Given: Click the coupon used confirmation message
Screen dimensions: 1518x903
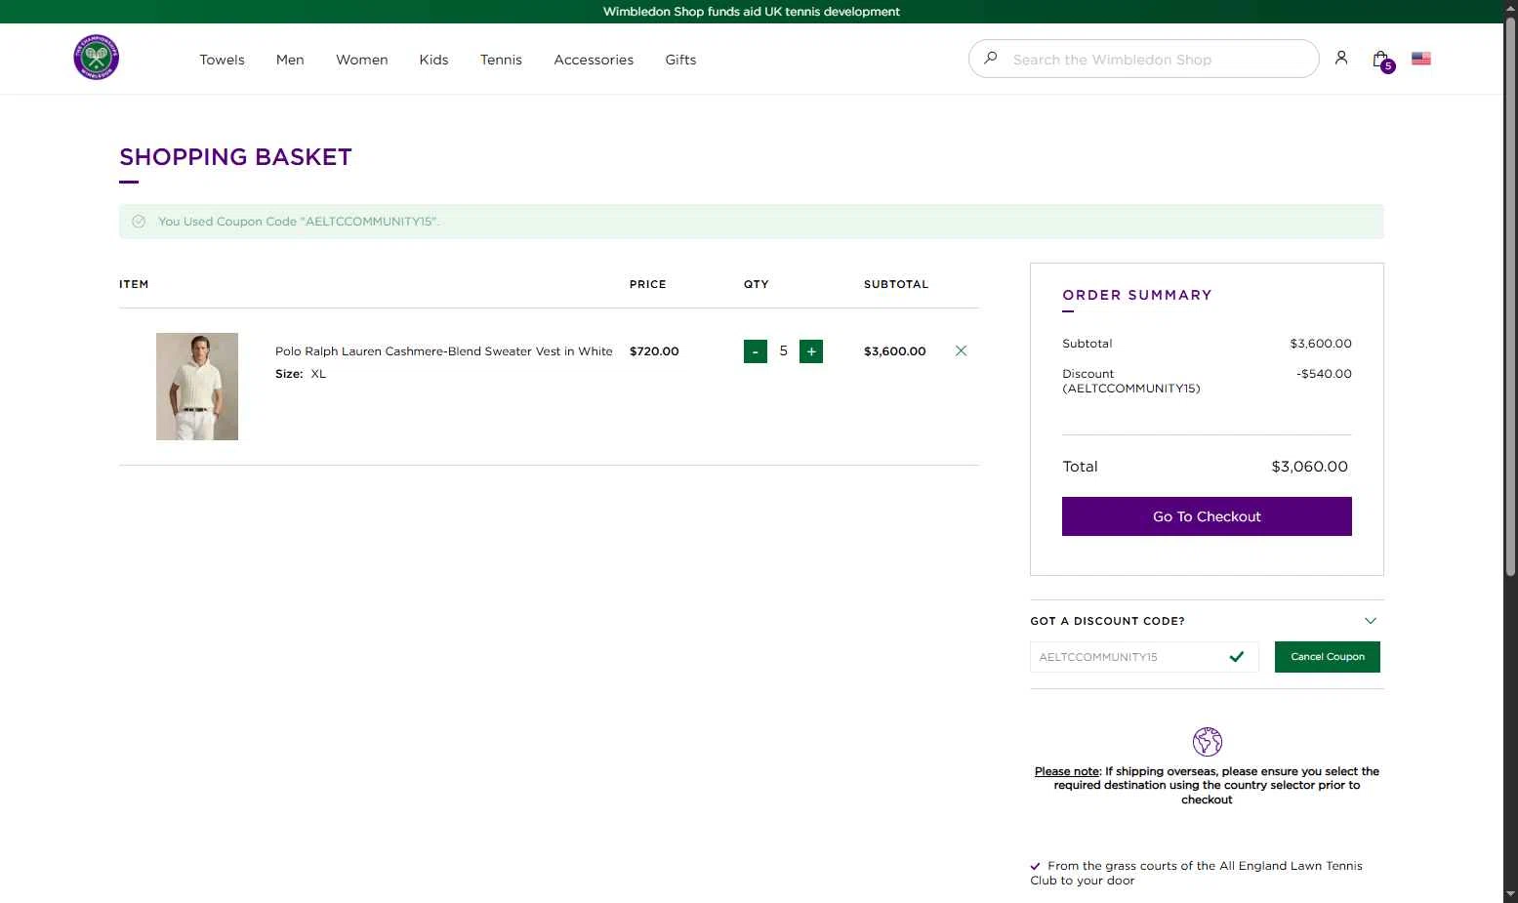Looking at the screenshot, I should 299,222.
